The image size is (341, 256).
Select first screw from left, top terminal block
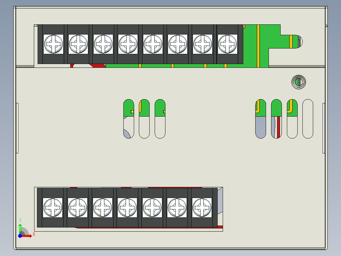pos(53,44)
